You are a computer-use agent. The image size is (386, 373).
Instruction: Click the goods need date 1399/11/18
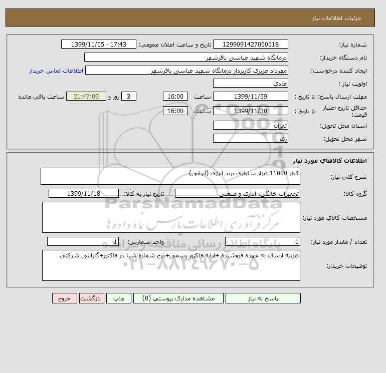tap(84, 193)
